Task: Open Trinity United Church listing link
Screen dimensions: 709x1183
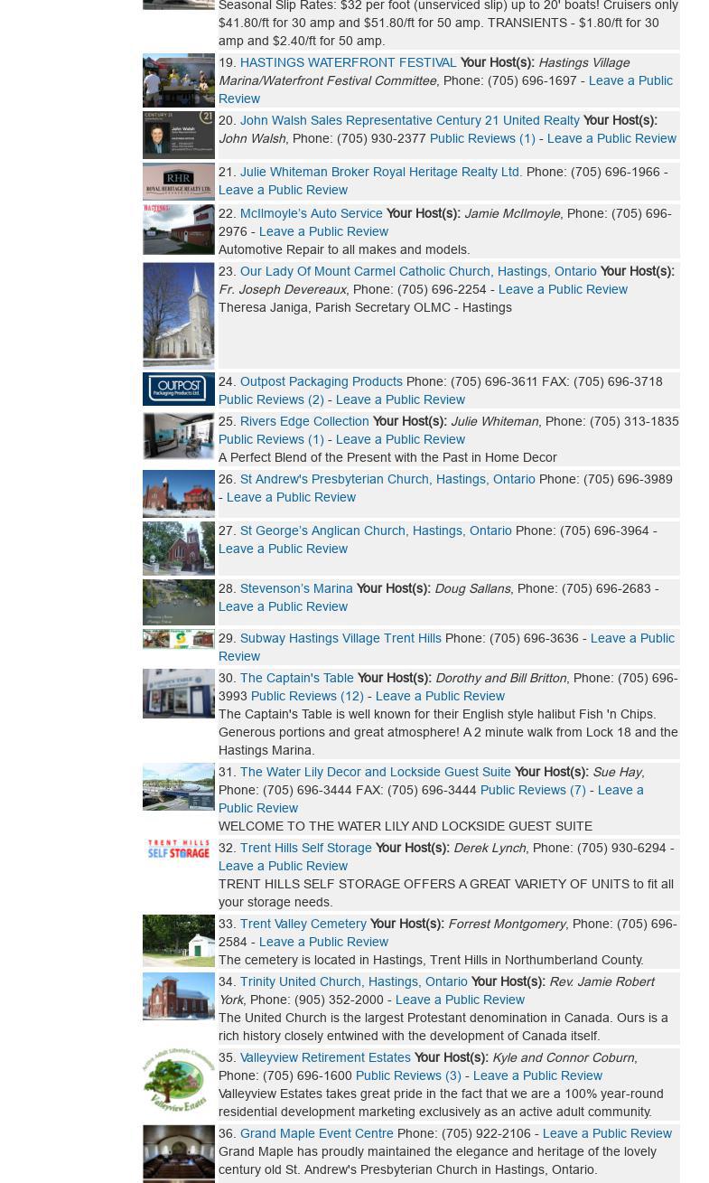Action: tap(353, 981)
